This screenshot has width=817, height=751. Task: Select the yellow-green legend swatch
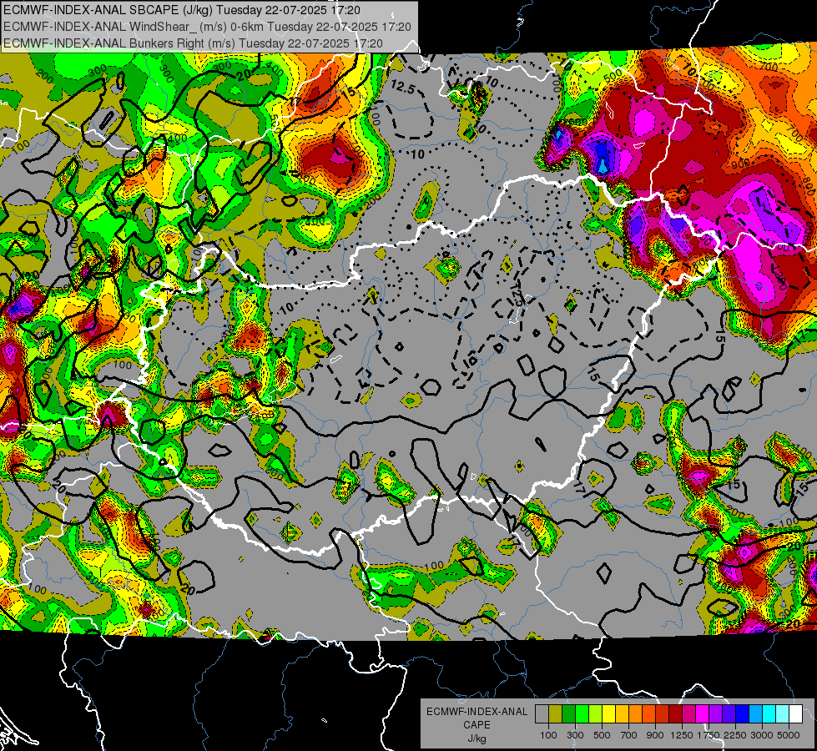pos(595,714)
